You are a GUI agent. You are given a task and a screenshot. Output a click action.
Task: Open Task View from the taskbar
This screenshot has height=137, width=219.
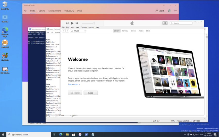point(54,134)
